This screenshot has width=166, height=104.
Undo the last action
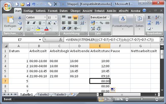[x=34, y=5]
